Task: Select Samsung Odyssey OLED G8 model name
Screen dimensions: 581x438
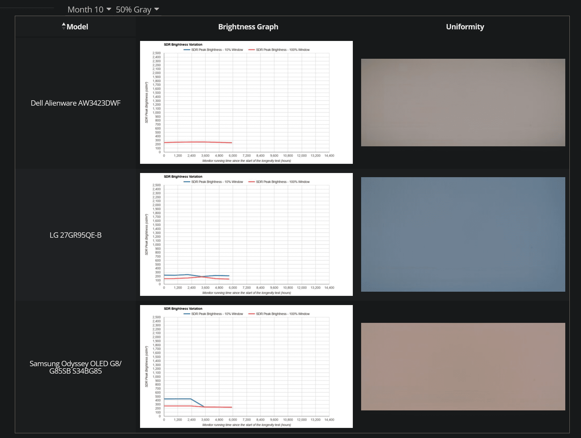Action: pos(76,367)
